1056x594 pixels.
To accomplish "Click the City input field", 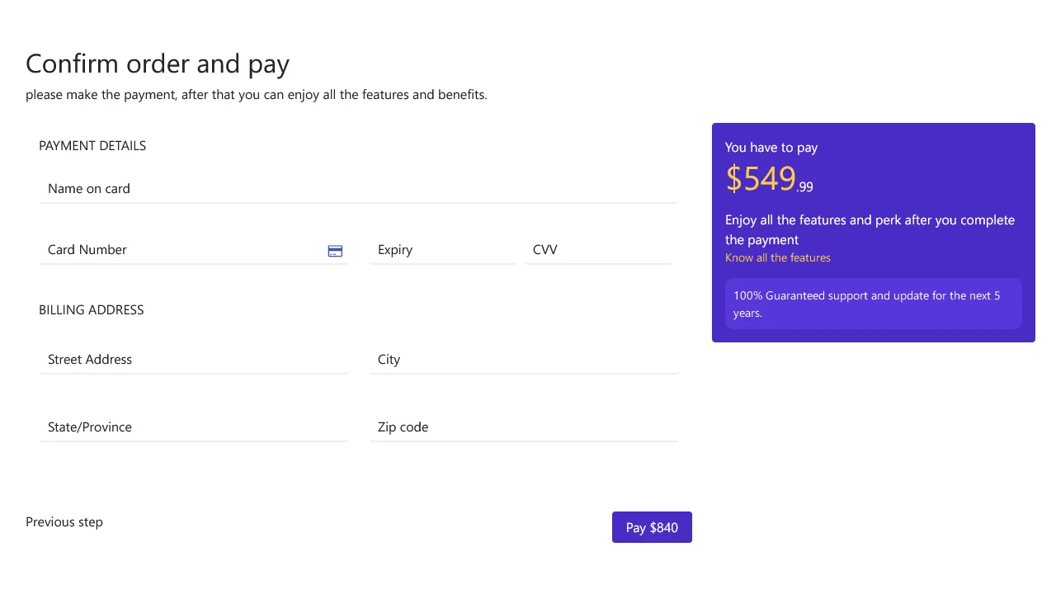I will pyautogui.click(x=523, y=360).
